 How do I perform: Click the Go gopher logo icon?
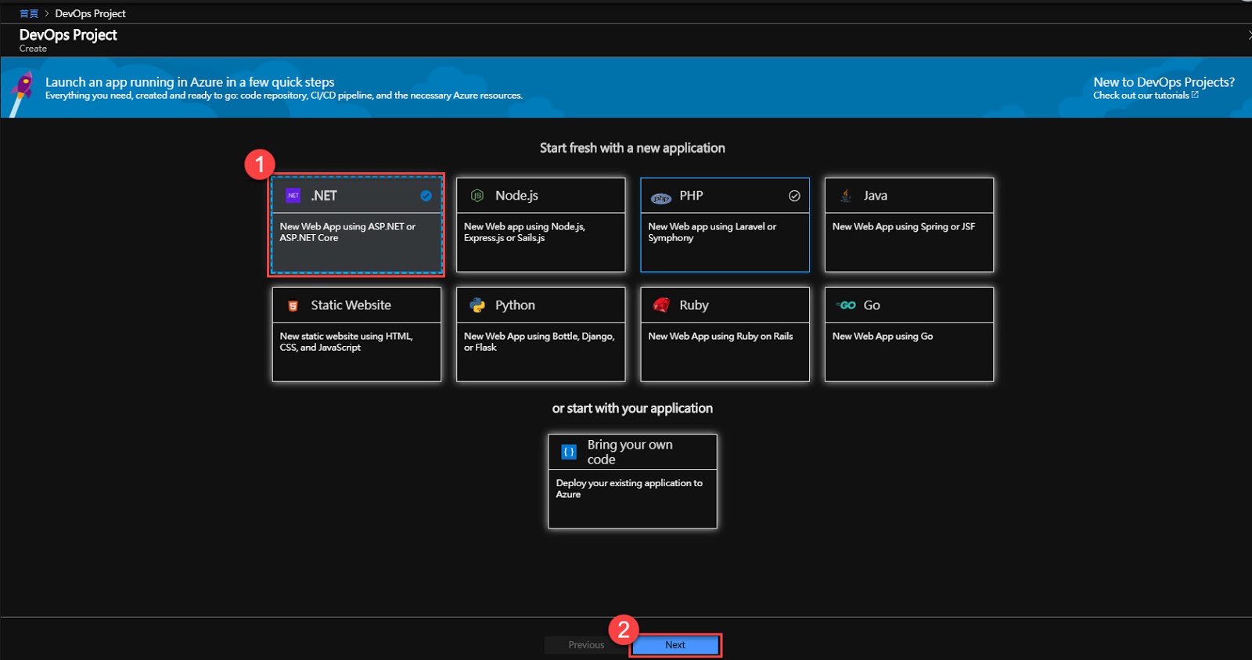pyautogui.click(x=846, y=305)
